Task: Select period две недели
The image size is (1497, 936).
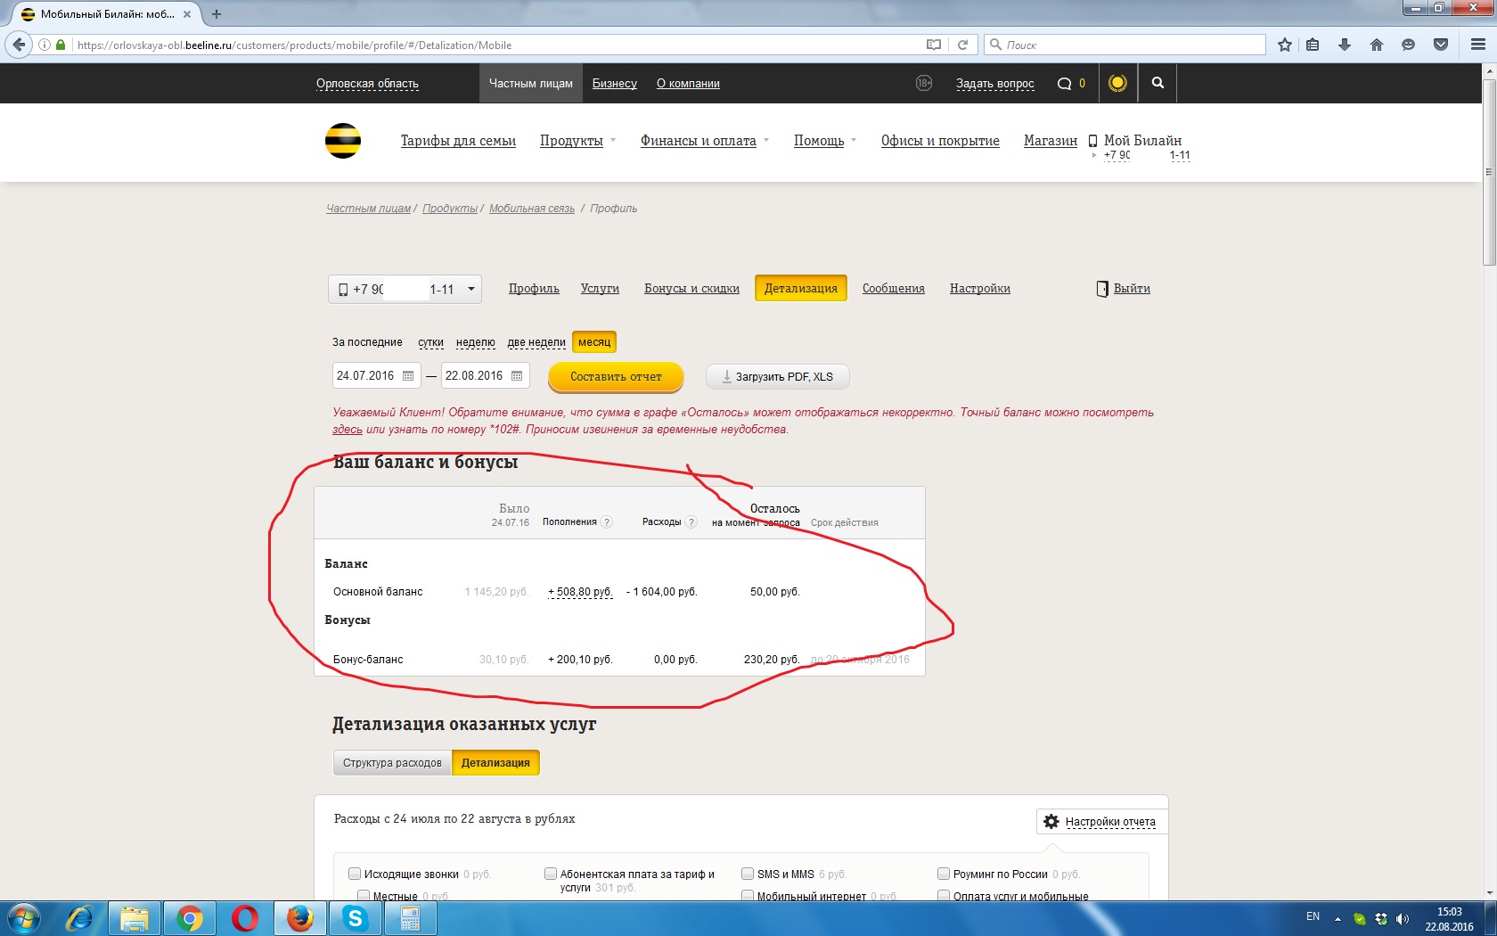Action: point(536,342)
